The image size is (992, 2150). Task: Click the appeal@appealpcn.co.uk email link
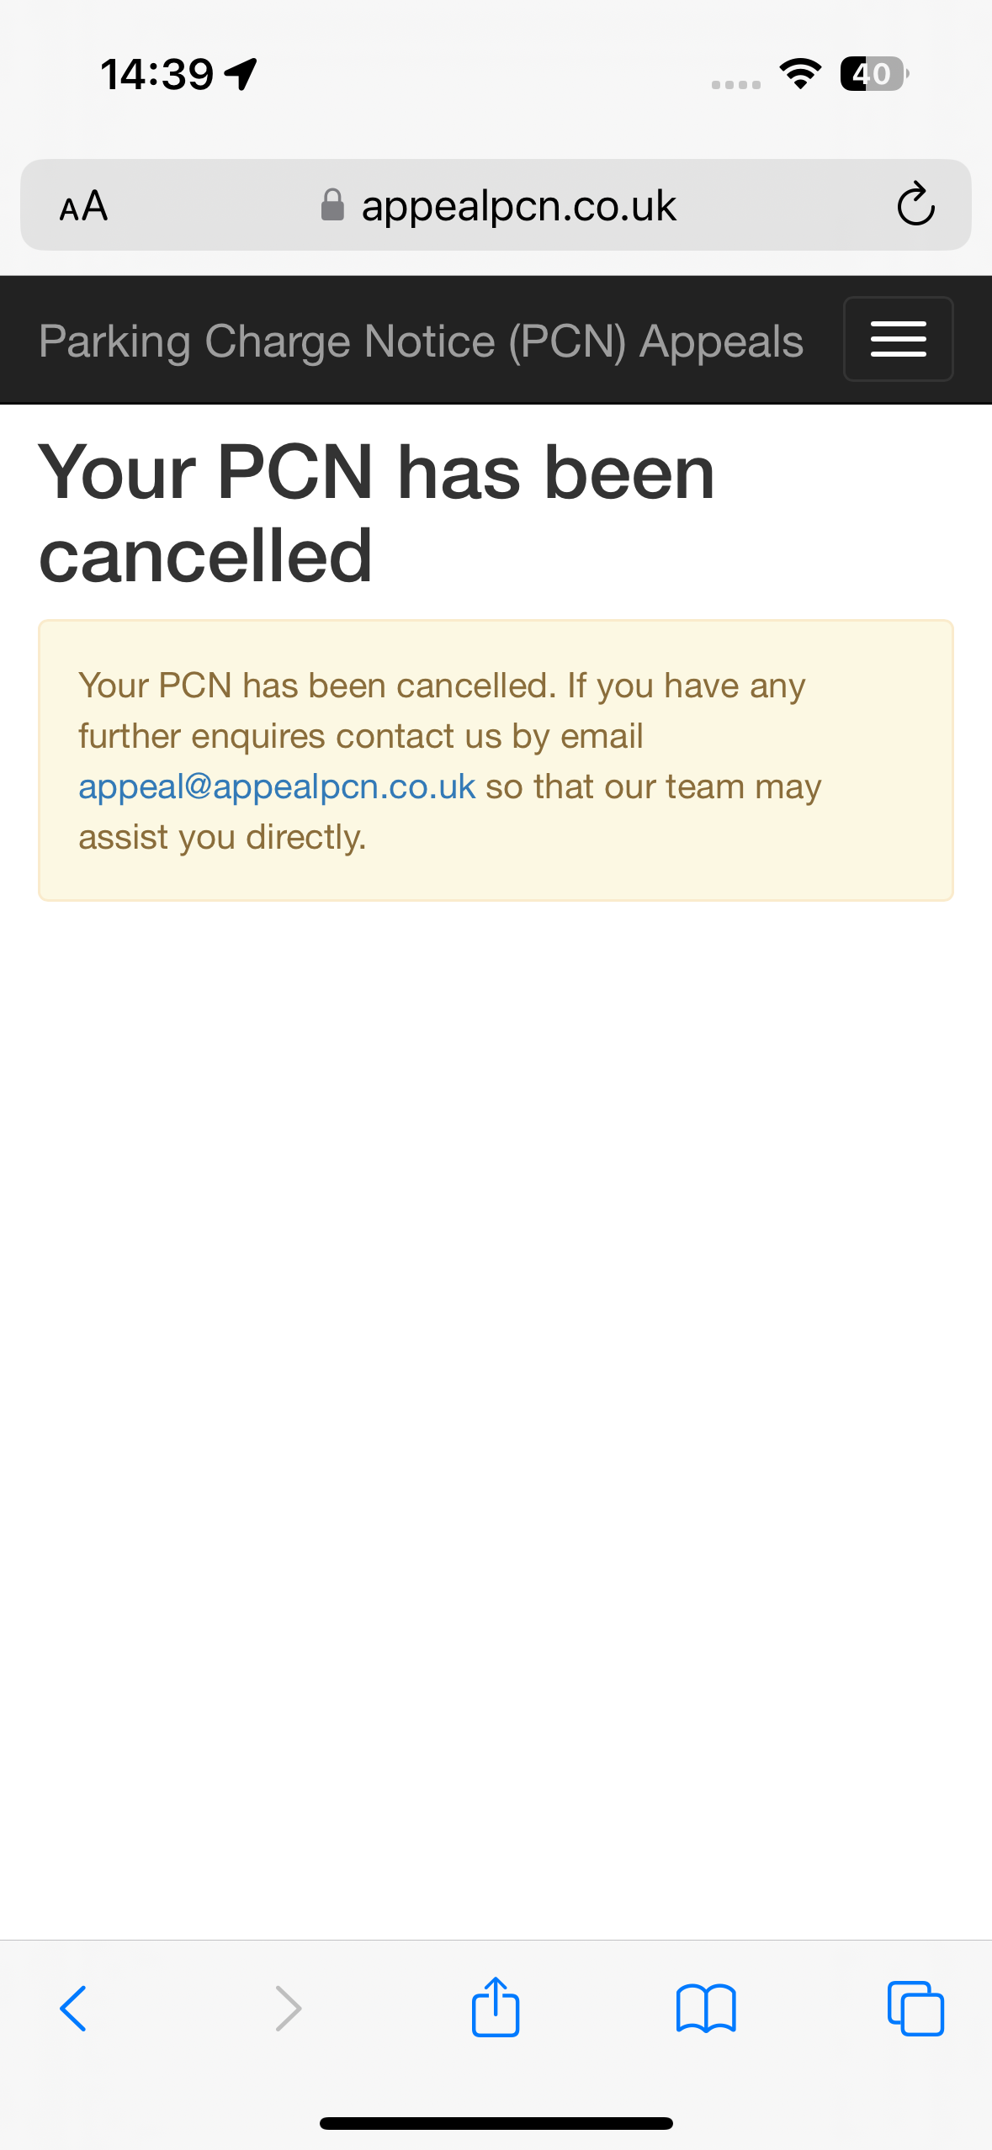pyautogui.click(x=277, y=786)
